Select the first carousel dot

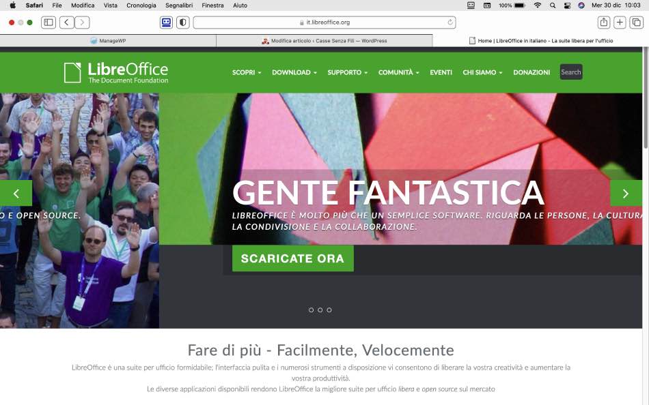(311, 310)
